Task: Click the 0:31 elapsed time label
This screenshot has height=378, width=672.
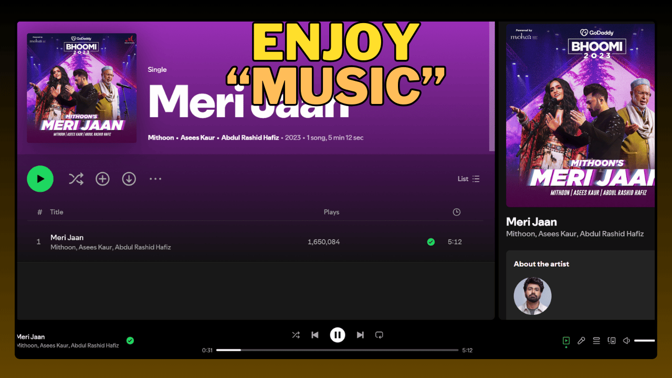Action: (x=207, y=350)
